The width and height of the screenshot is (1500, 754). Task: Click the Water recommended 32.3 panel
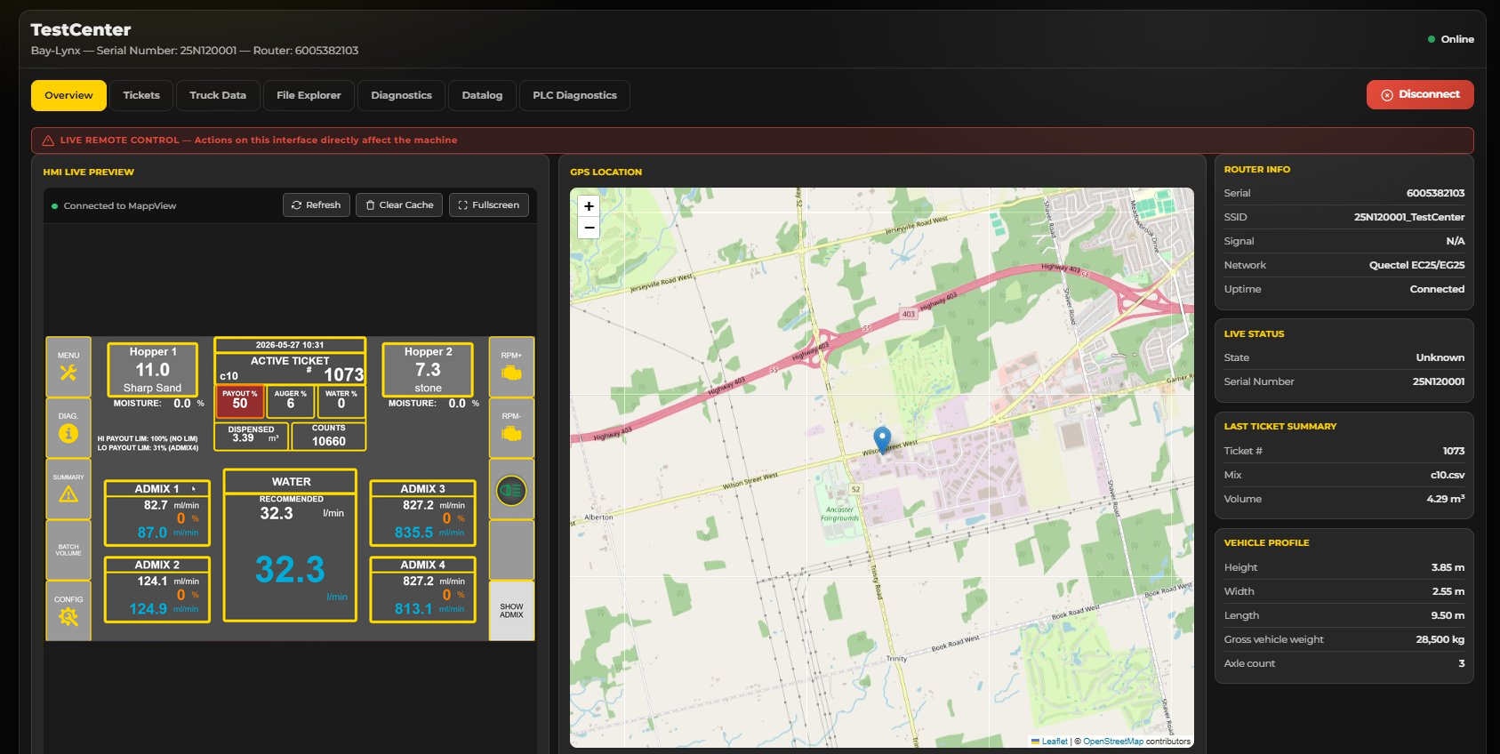(290, 545)
